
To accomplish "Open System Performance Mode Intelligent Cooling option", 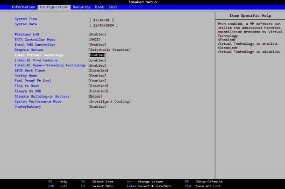I will (x=109, y=101).
